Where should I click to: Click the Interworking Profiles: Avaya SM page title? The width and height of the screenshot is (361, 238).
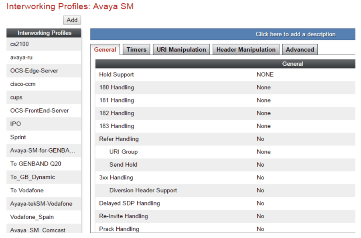click(x=70, y=6)
